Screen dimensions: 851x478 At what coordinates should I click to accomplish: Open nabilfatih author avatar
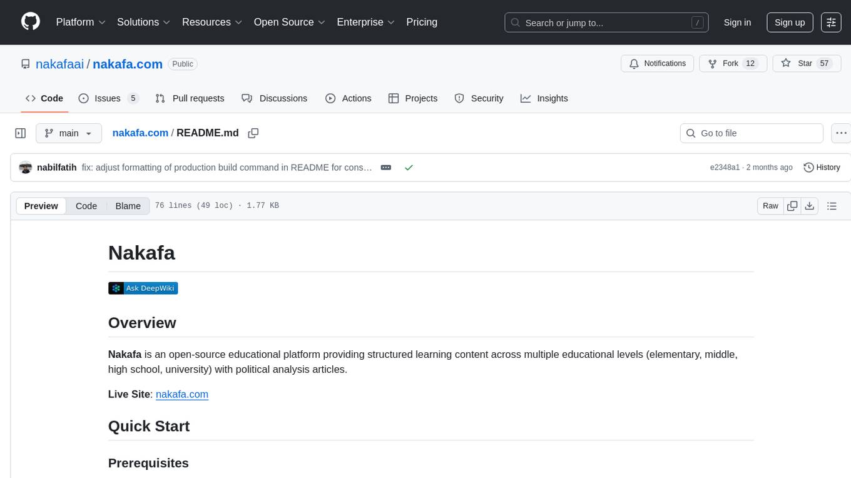(x=26, y=167)
